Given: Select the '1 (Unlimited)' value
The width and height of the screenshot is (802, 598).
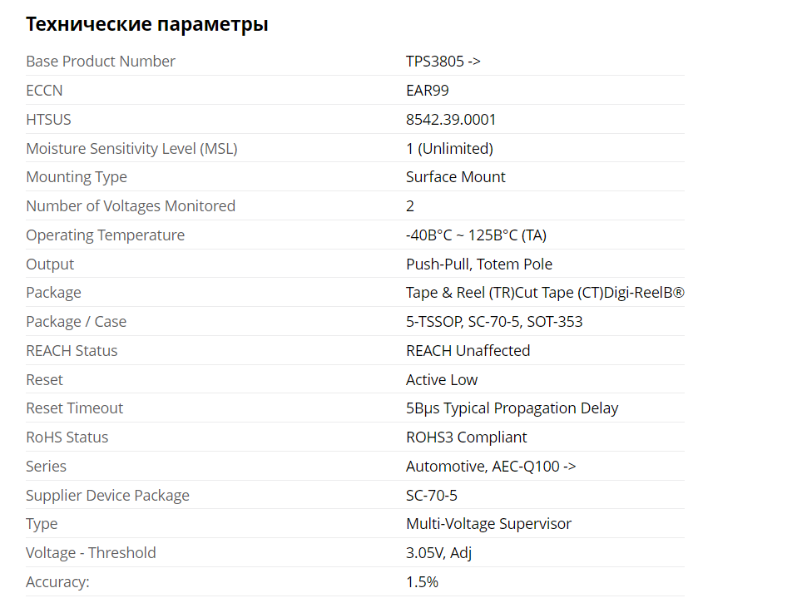Looking at the screenshot, I should coord(449,149).
